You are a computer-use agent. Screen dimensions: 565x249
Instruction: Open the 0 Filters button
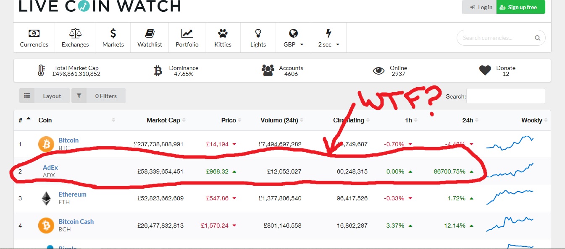98,96
